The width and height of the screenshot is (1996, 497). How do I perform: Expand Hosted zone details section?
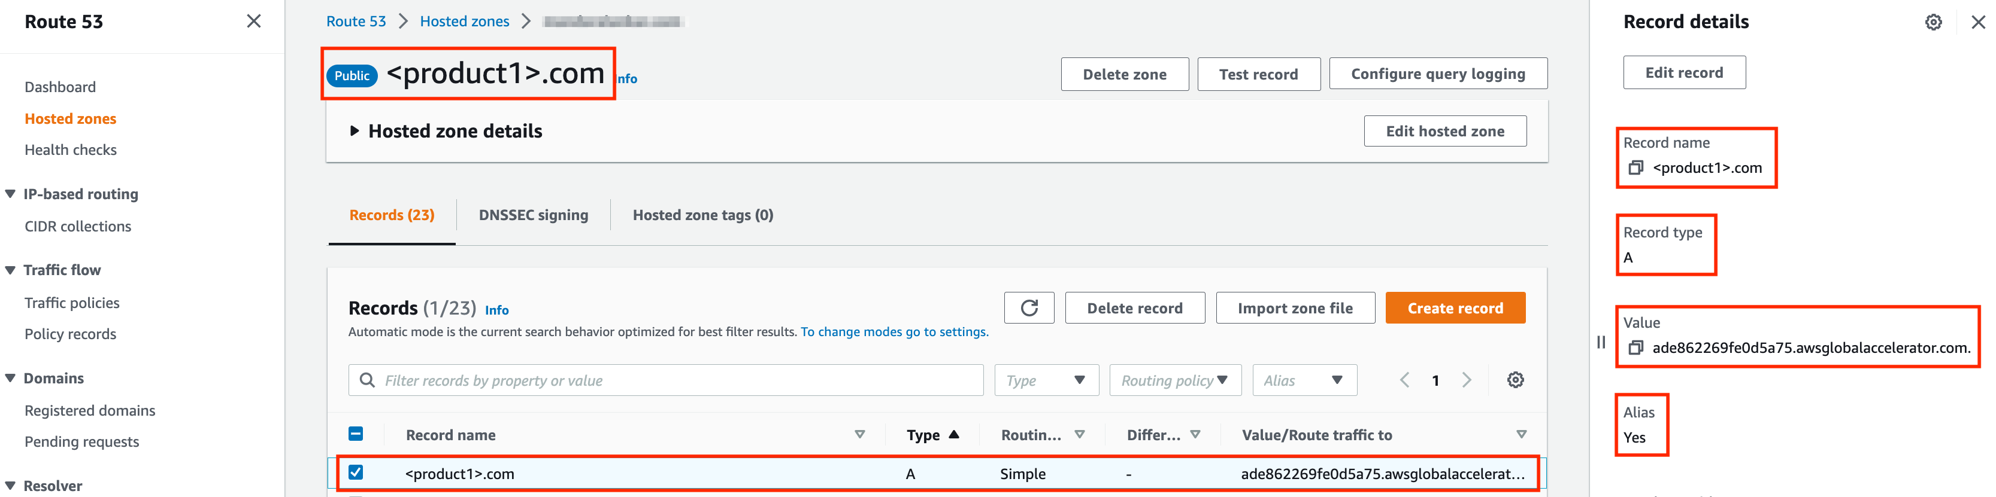pyautogui.click(x=354, y=131)
